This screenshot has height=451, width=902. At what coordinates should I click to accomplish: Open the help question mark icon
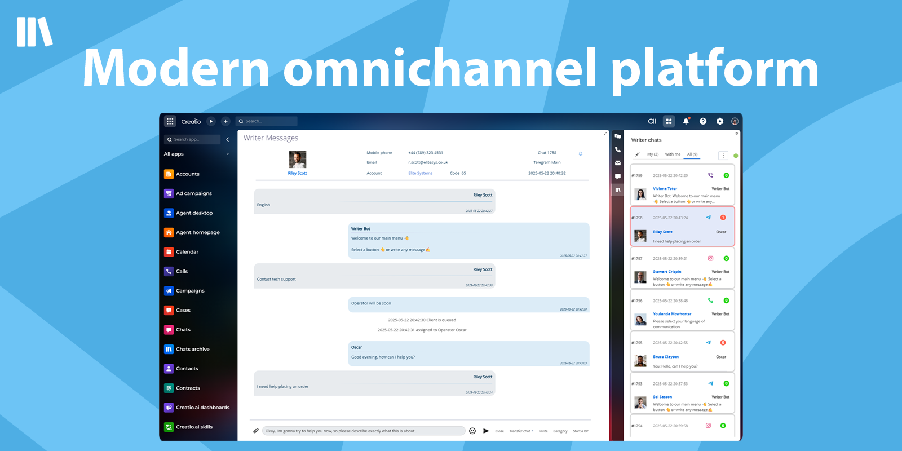tap(703, 121)
